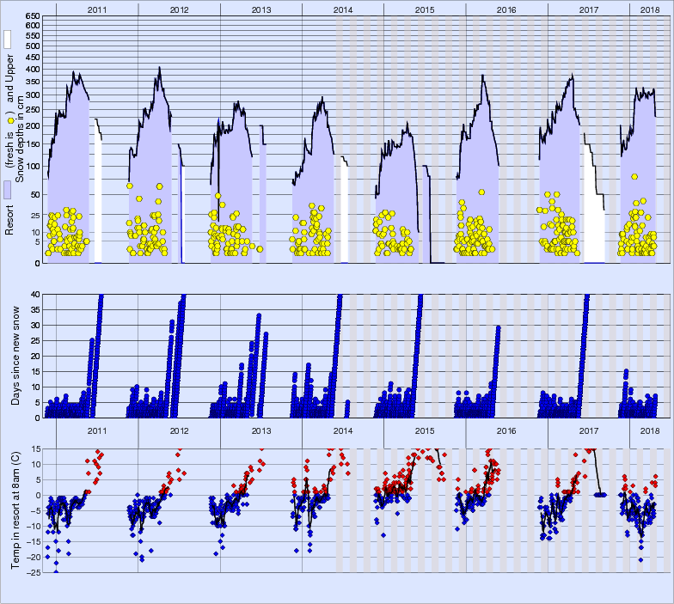Select 2013 in the top year header
The image size is (674, 604).
tap(260, 9)
